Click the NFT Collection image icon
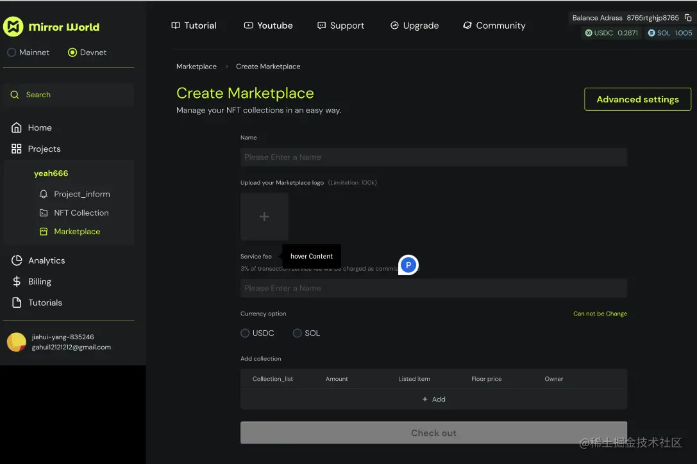The width and height of the screenshot is (697, 464). tap(44, 213)
